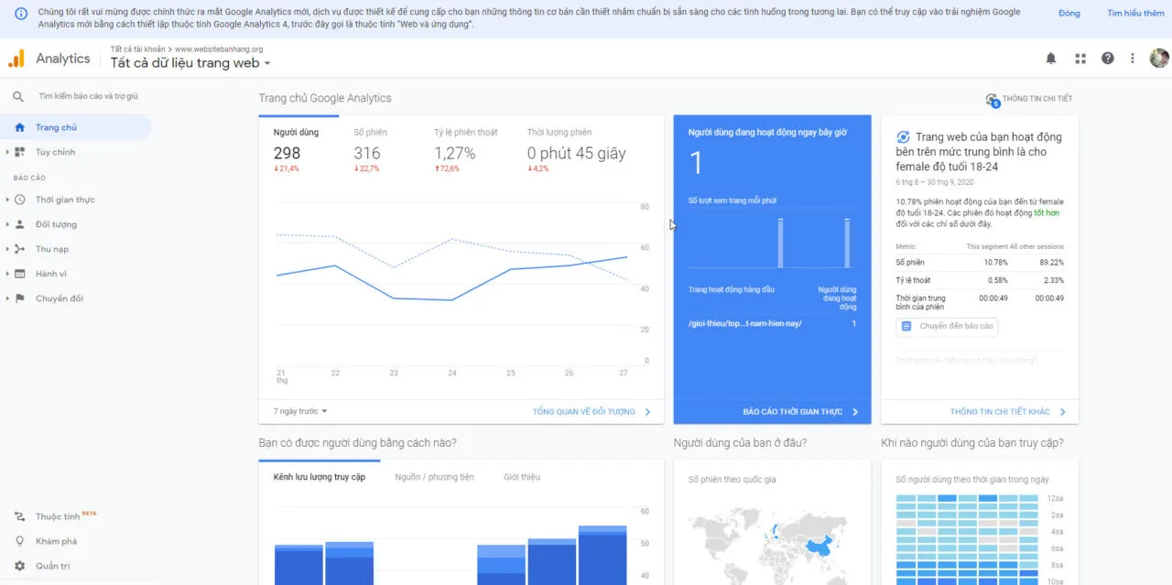This screenshot has width=1172, height=585.
Task: Select the Tỷ lệ phiên thoát metric tab
Action: pyautogui.click(x=465, y=149)
